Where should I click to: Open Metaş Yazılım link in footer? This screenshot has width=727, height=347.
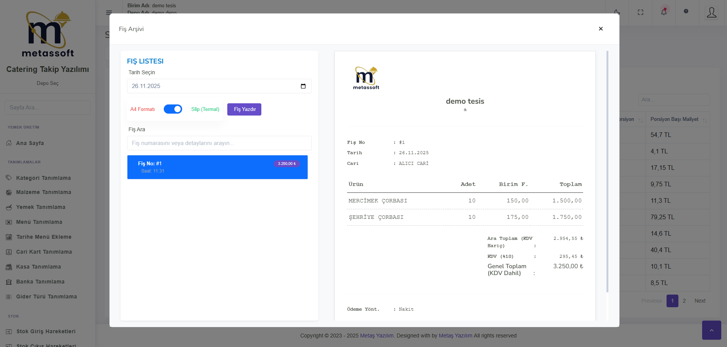click(x=377, y=336)
